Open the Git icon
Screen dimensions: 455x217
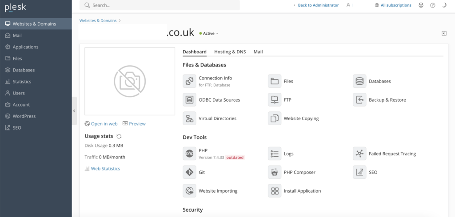pos(189,172)
